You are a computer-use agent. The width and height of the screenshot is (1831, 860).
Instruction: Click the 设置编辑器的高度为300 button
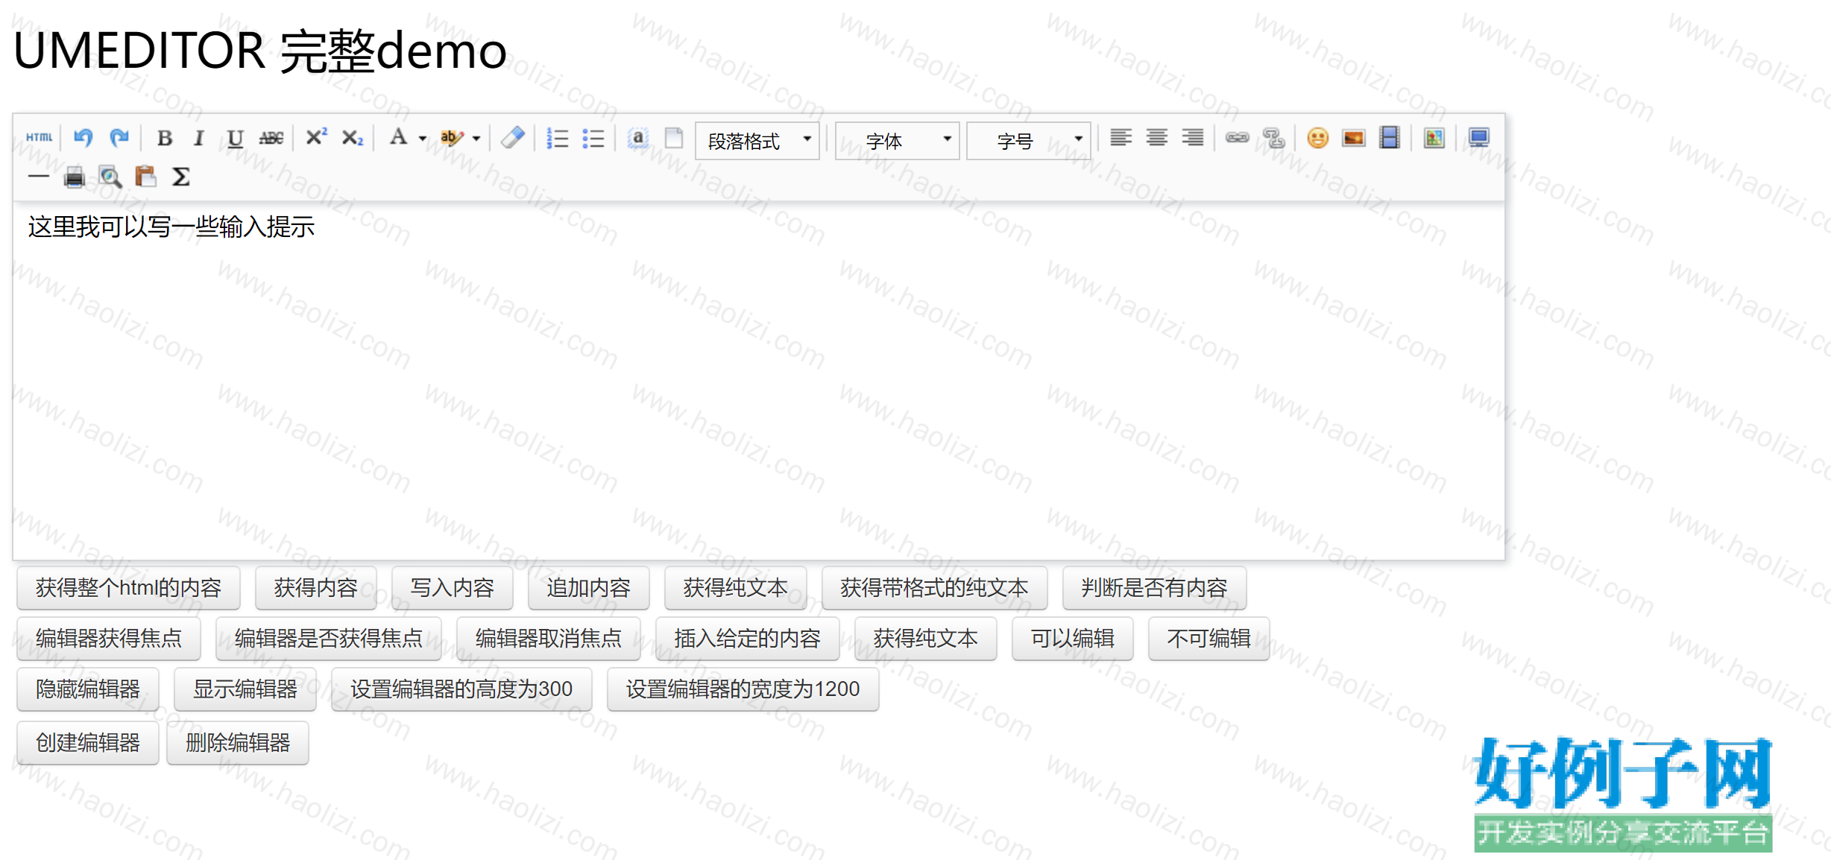461,689
